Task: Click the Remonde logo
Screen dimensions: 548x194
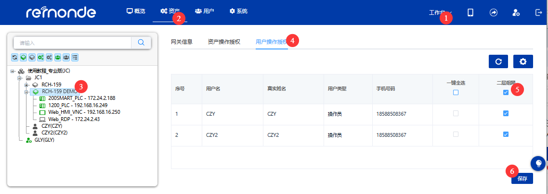Action: point(61,12)
